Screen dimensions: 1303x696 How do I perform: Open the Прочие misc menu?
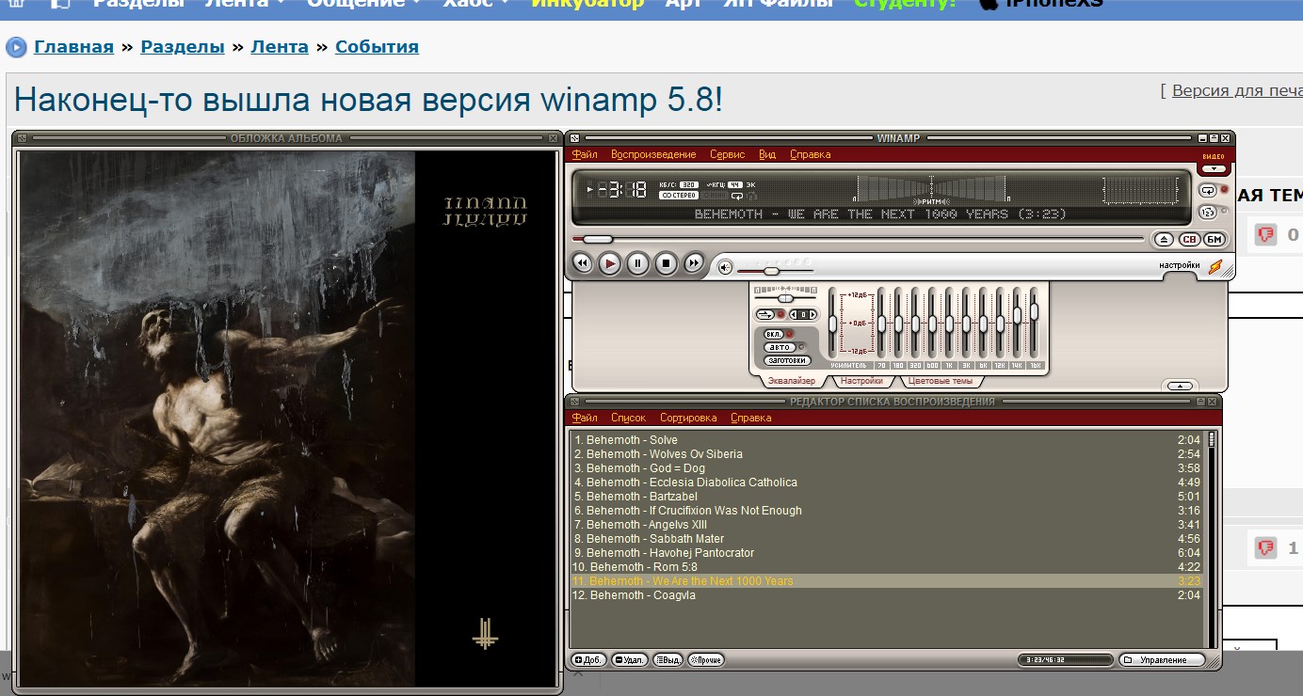(706, 660)
